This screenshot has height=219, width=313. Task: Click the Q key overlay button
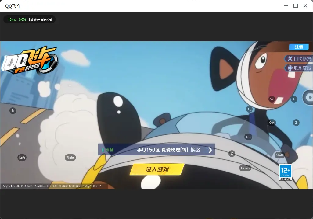[x=249, y=109]
